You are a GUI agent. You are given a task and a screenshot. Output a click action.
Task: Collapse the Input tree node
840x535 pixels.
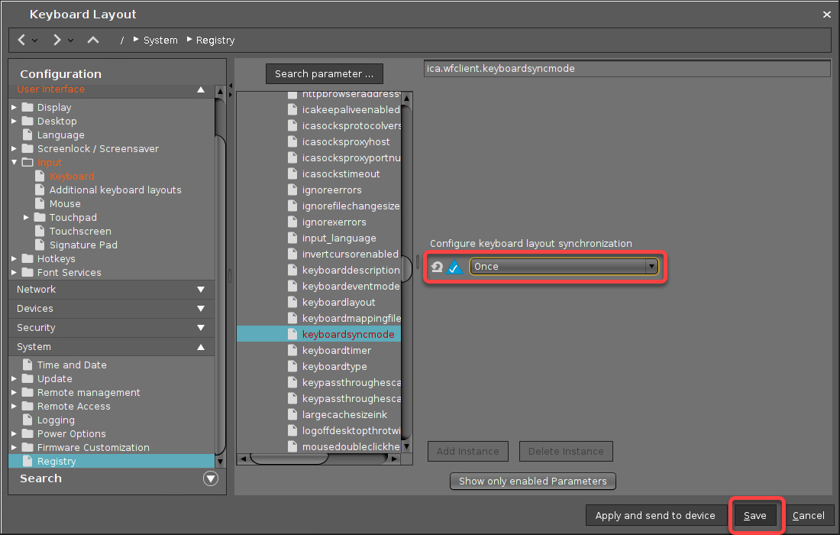click(x=15, y=162)
